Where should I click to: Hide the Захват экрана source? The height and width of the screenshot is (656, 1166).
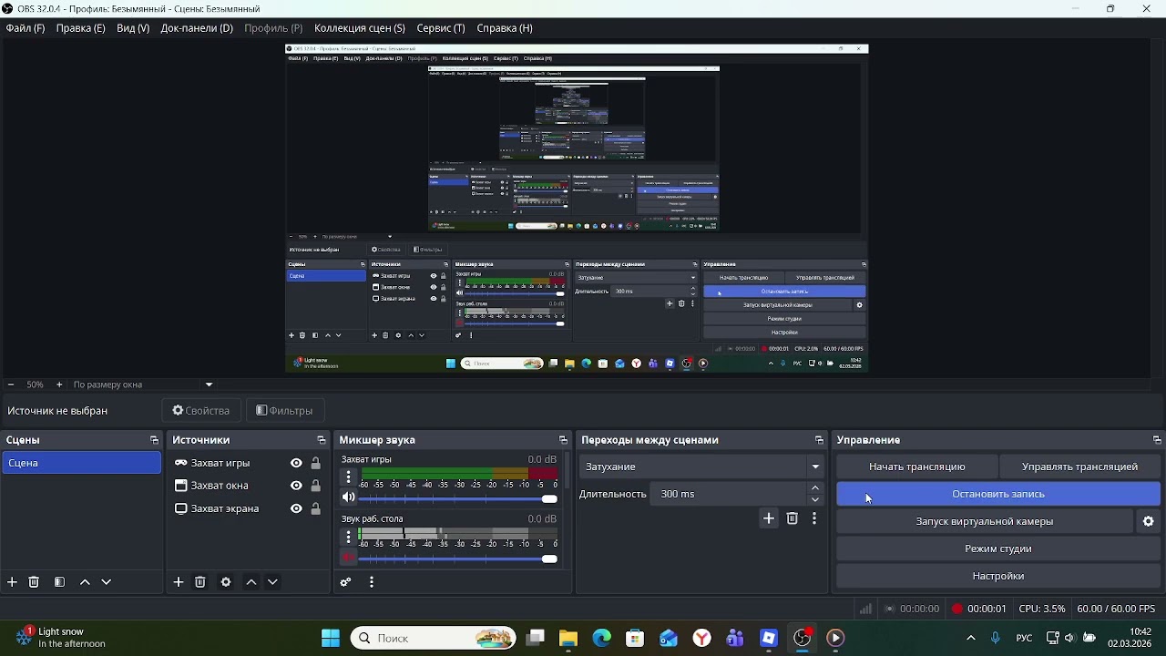pos(296,508)
